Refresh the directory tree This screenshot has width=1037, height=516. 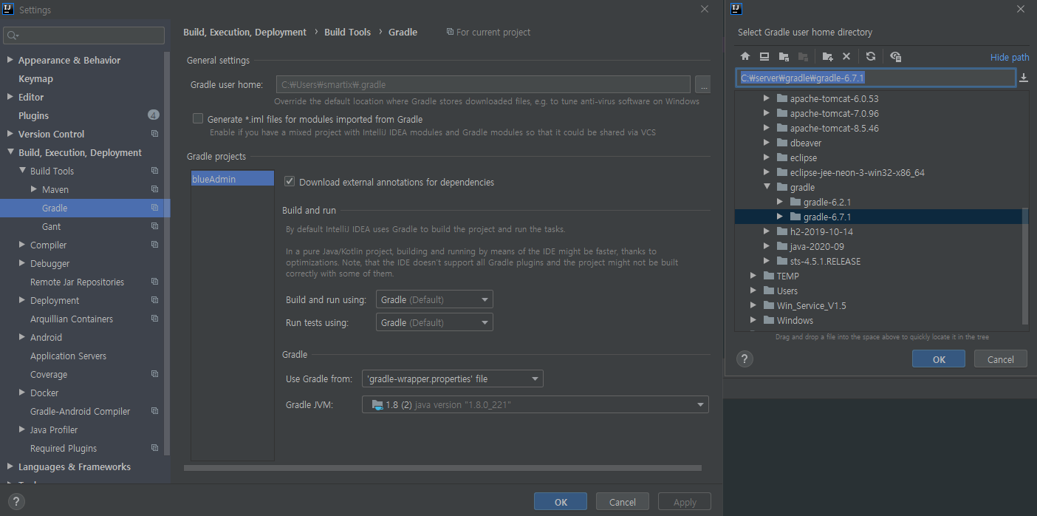(x=871, y=56)
